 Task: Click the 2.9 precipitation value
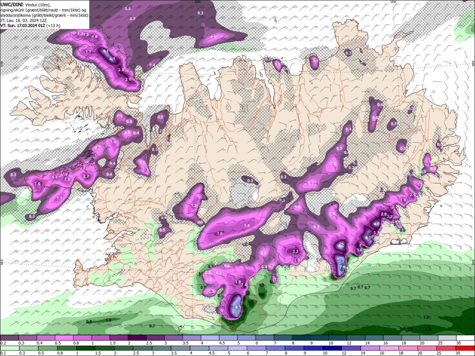tap(384, 214)
